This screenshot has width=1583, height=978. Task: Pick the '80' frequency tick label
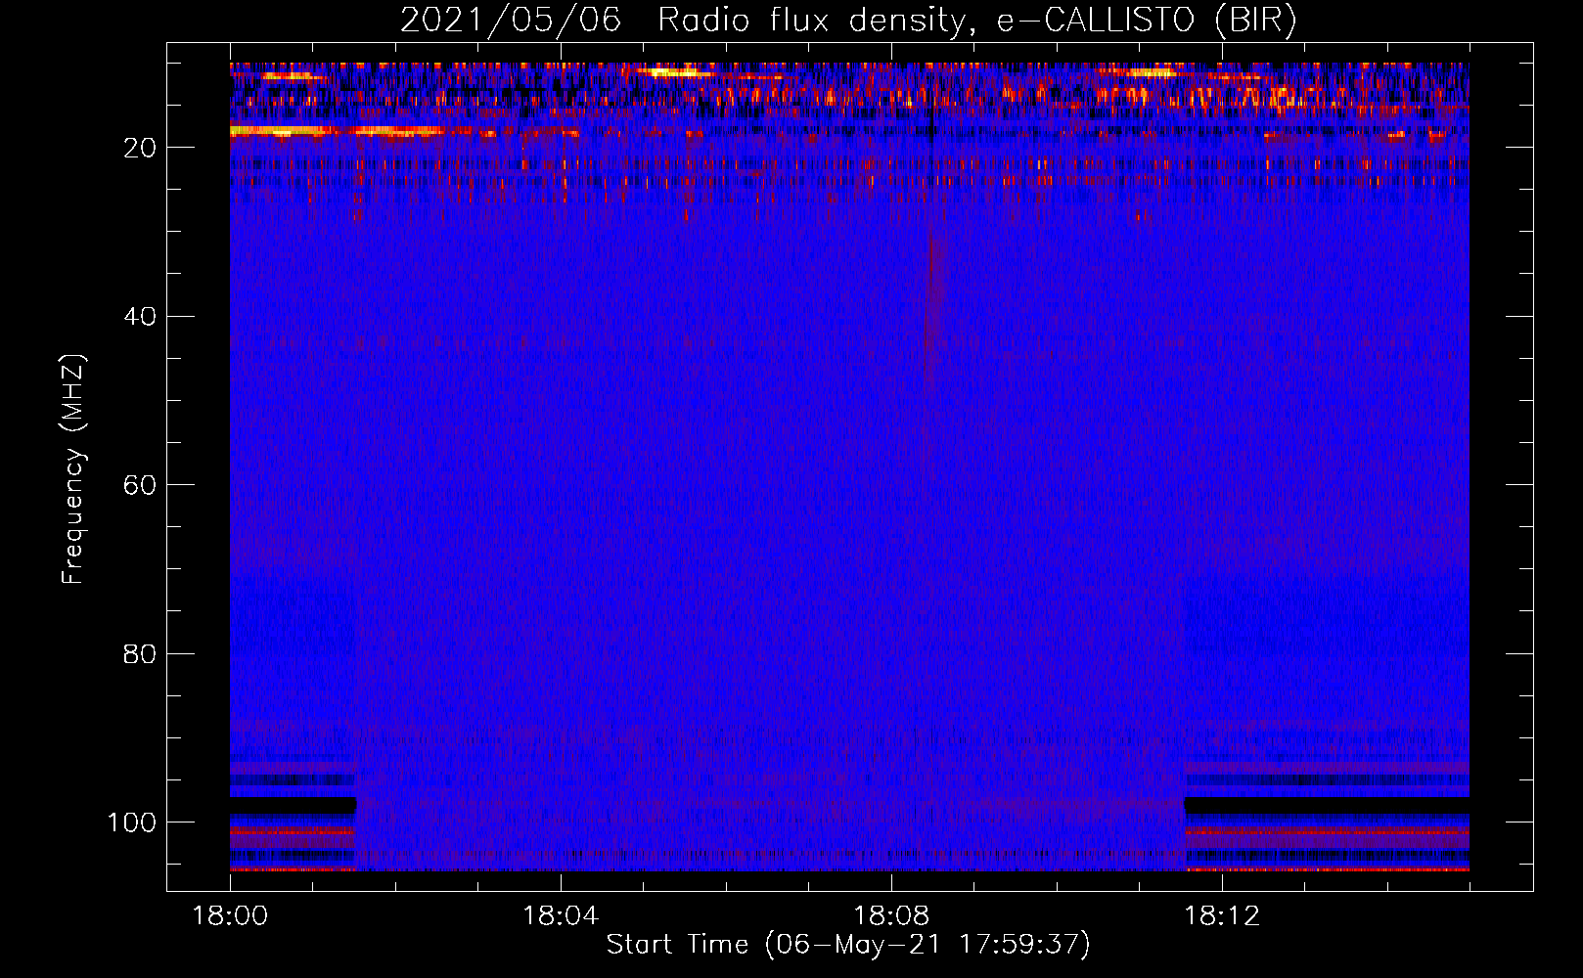click(x=140, y=653)
